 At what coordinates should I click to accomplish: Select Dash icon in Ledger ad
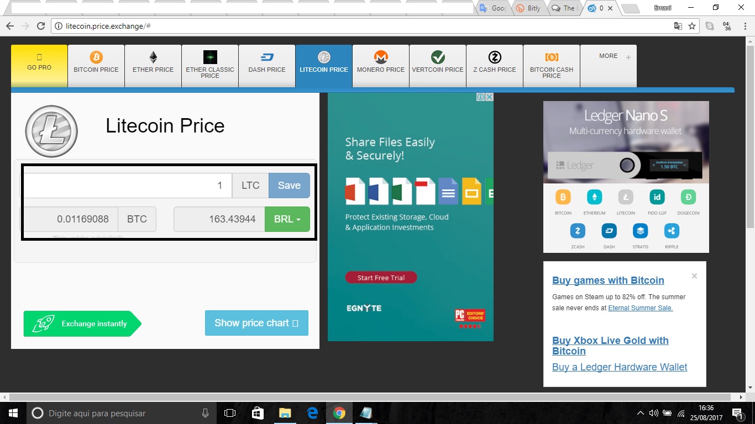pos(609,231)
